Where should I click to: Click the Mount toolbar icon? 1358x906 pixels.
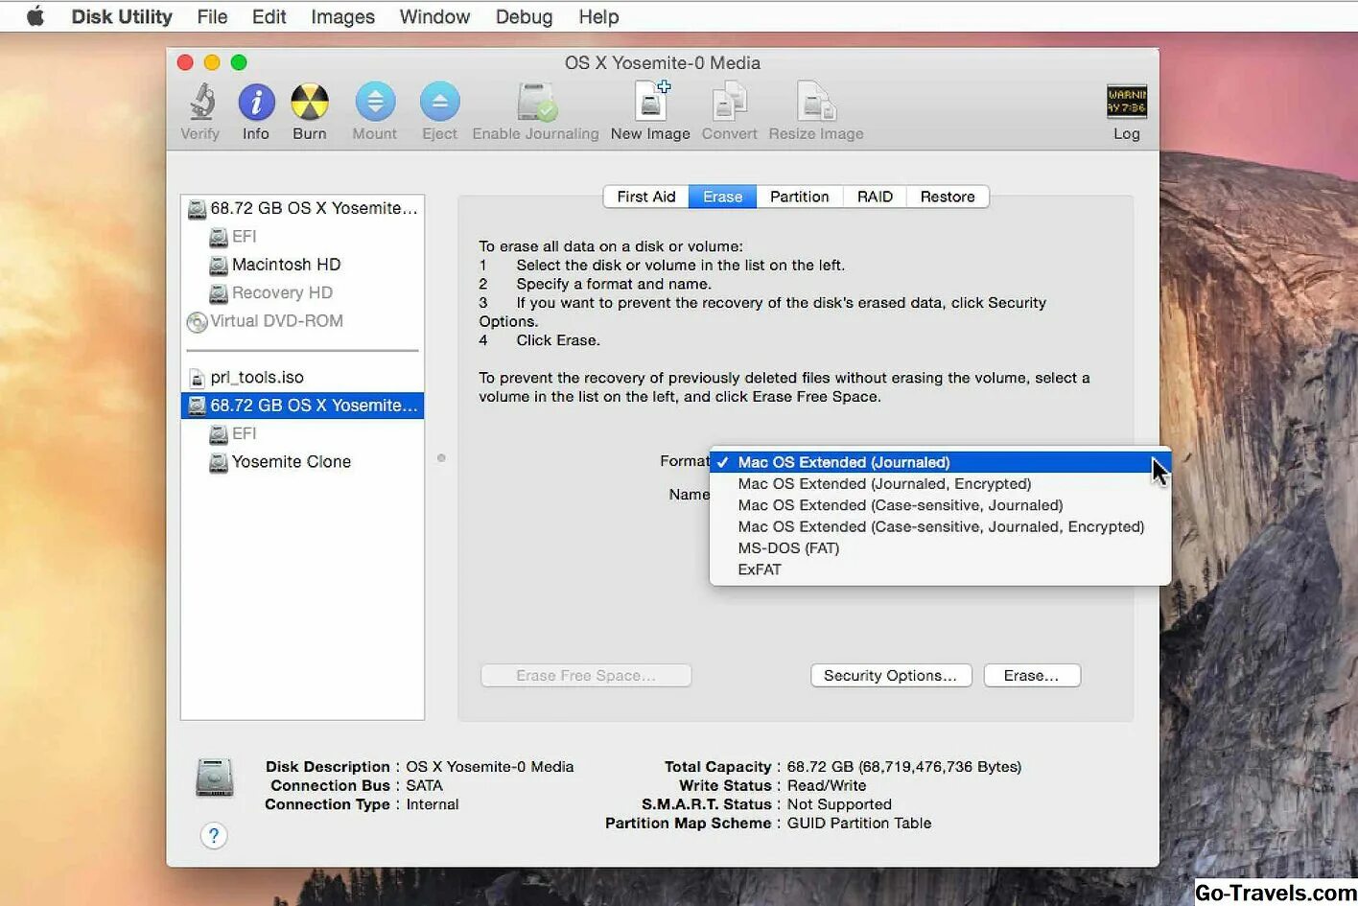(375, 102)
